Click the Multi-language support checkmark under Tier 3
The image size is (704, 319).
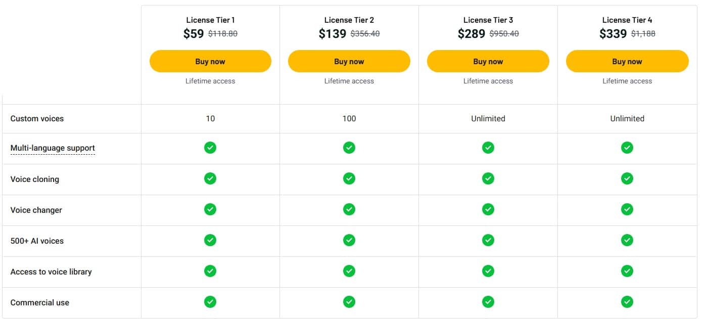[488, 148]
